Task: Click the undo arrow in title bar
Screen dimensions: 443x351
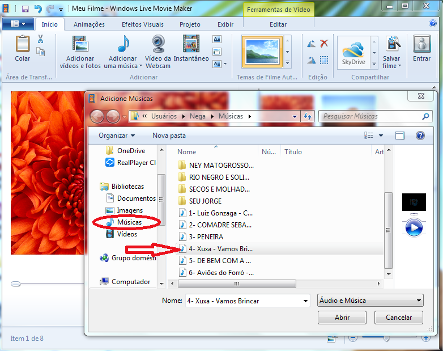Action: 37,9
